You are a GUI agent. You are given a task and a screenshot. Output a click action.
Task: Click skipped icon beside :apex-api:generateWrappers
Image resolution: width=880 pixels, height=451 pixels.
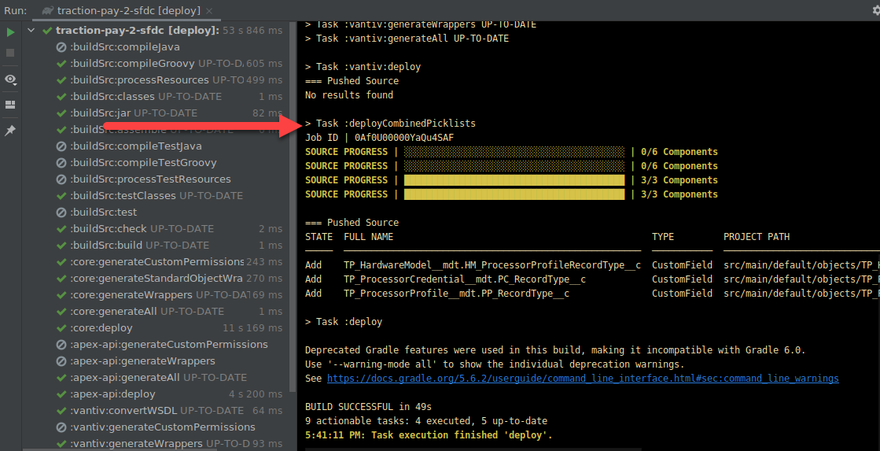pyautogui.click(x=61, y=361)
